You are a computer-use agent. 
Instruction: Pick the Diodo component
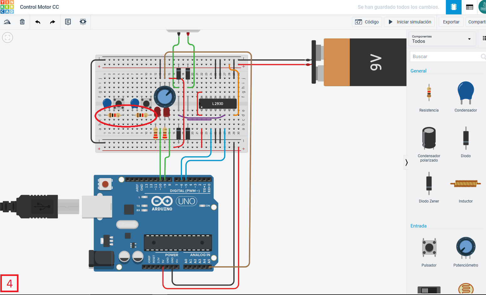tap(466, 142)
